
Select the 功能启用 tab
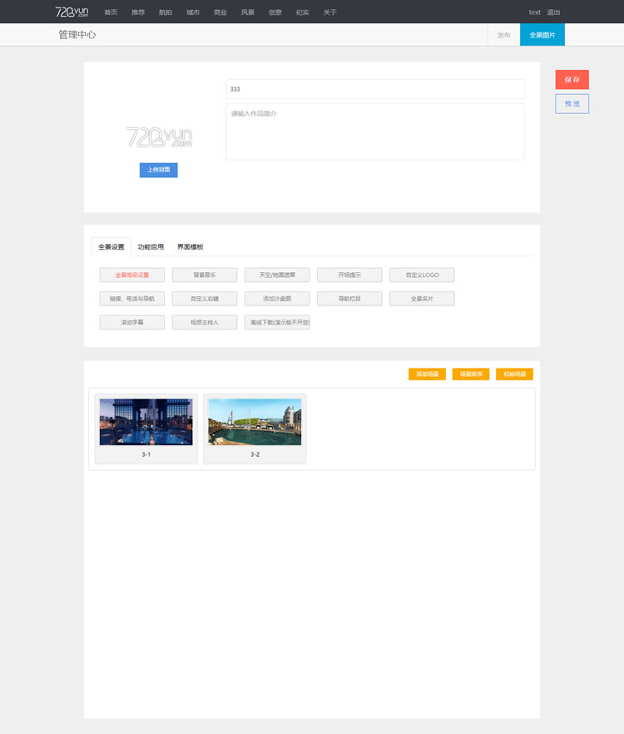click(151, 246)
